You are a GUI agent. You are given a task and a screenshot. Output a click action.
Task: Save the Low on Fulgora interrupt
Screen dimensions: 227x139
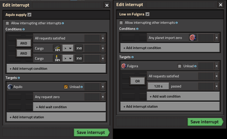pyautogui.click(x=205, y=122)
